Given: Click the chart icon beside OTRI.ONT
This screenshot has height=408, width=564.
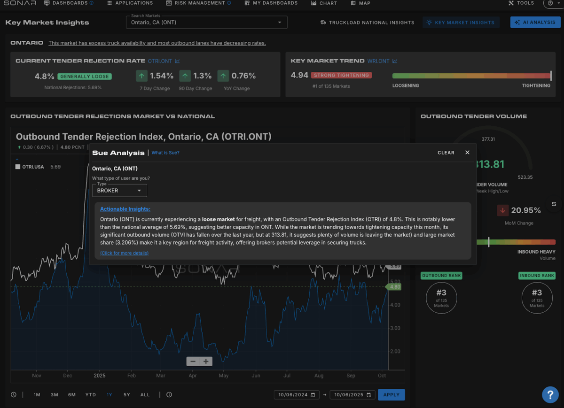Looking at the screenshot, I should pos(178,61).
